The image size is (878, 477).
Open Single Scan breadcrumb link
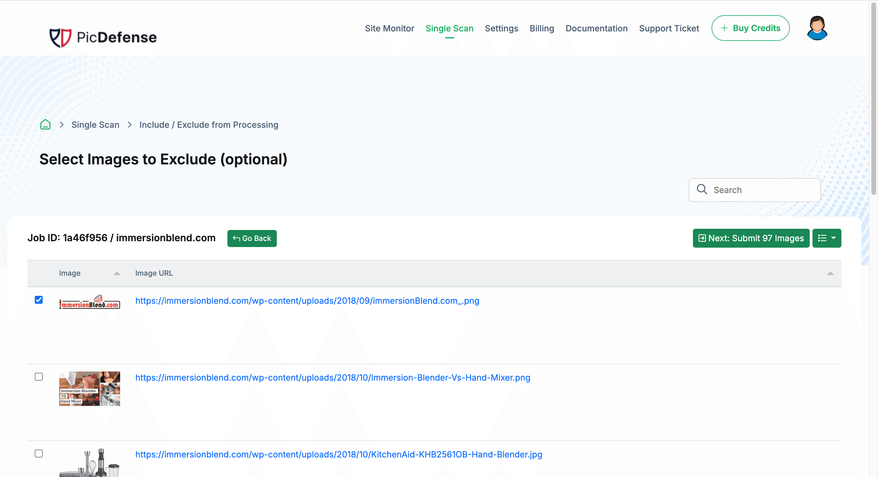[95, 125]
